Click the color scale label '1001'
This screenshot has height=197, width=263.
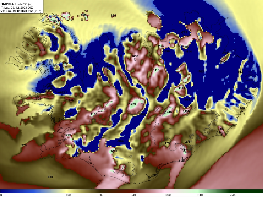click(200, 195)
